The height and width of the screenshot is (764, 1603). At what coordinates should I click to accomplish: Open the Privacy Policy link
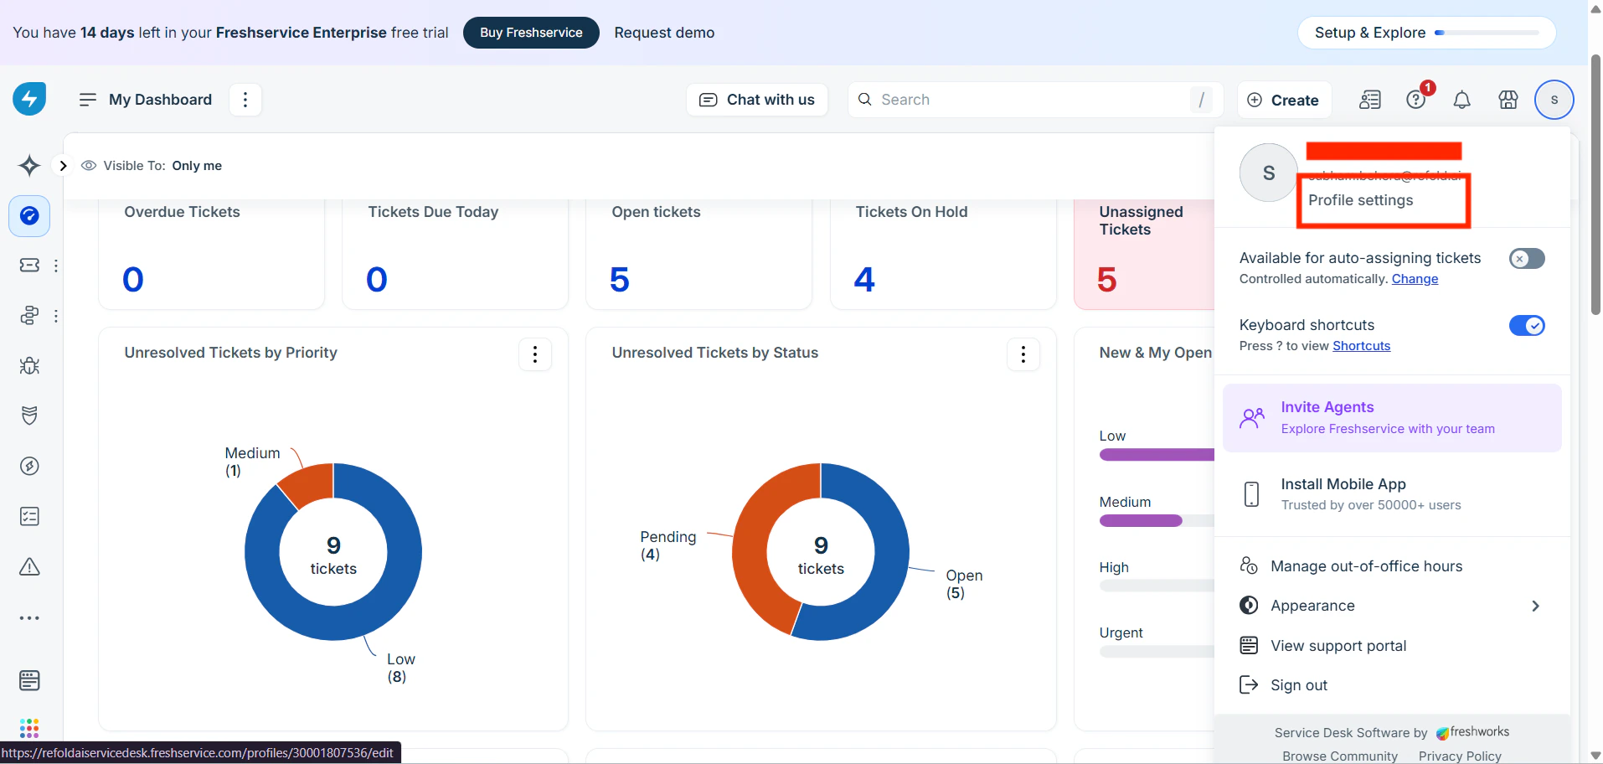[x=1460, y=756]
